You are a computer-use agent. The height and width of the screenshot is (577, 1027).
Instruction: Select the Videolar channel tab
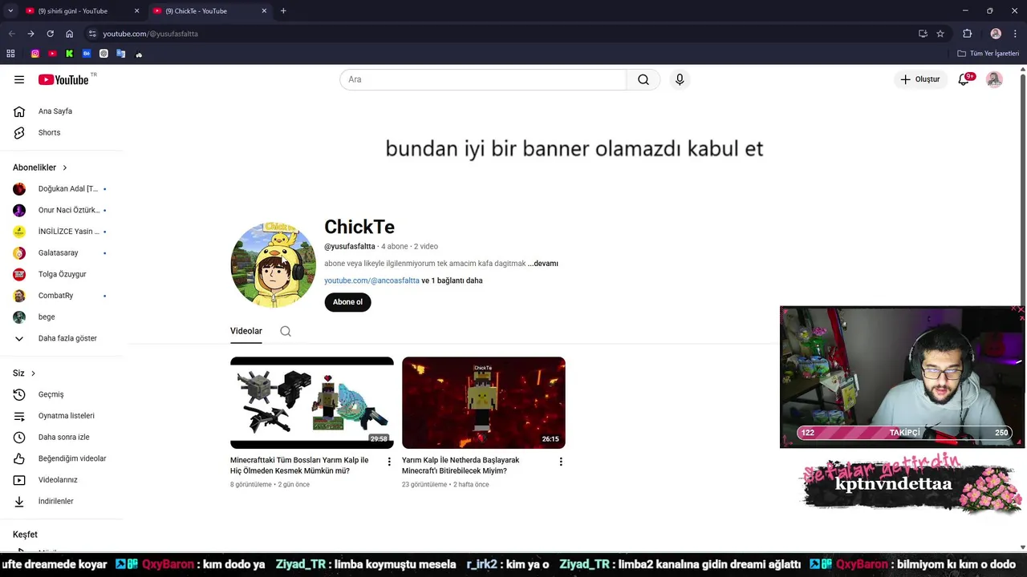coord(246,331)
